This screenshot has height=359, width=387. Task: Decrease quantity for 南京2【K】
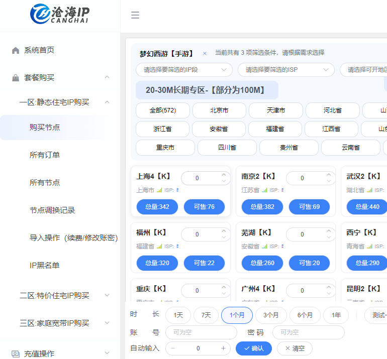[x=329, y=181]
